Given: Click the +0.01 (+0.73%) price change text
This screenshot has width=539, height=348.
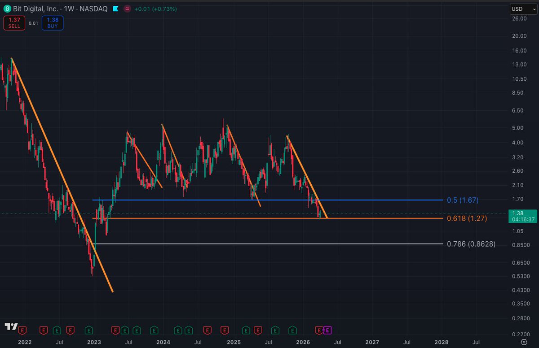Looking at the screenshot, I should (155, 9).
